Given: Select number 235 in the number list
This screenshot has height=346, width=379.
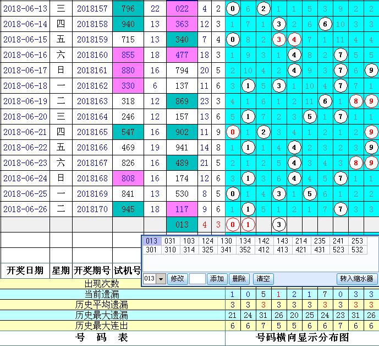Looking at the screenshot, I should (320, 241).
